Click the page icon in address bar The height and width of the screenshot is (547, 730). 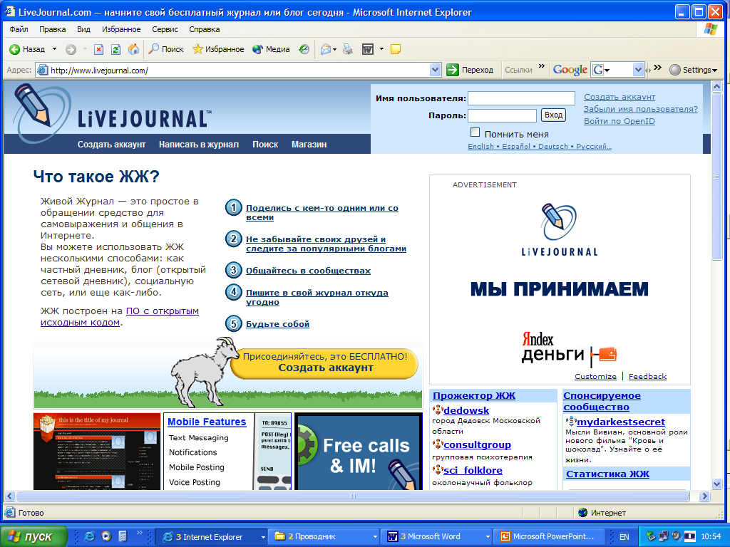pos(42,71)
